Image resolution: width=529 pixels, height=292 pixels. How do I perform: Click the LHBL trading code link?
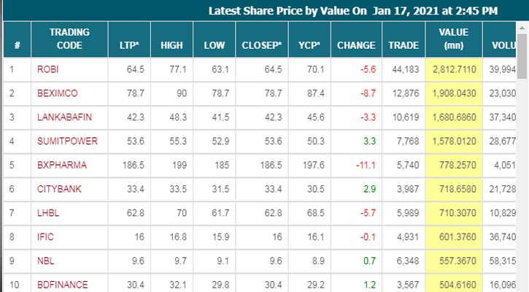point(48,212)
